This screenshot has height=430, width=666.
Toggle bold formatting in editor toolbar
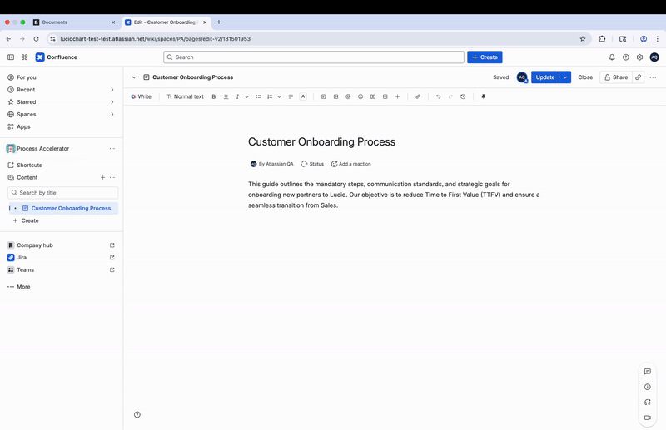pos(214,96)
